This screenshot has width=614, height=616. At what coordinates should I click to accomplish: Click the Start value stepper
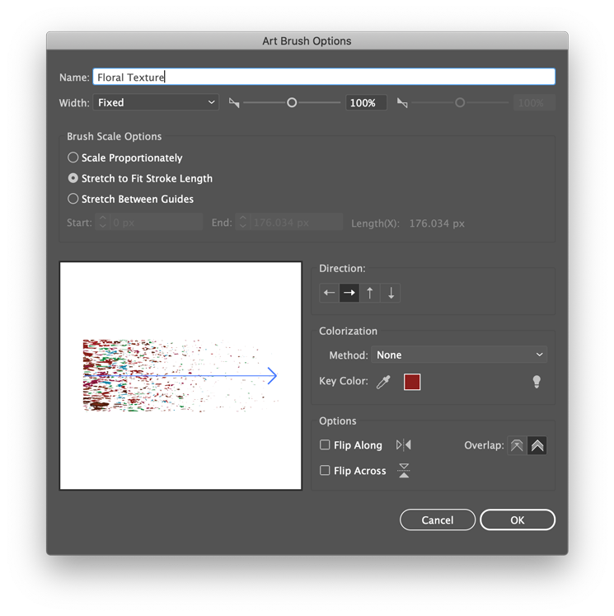pos(102,222)
